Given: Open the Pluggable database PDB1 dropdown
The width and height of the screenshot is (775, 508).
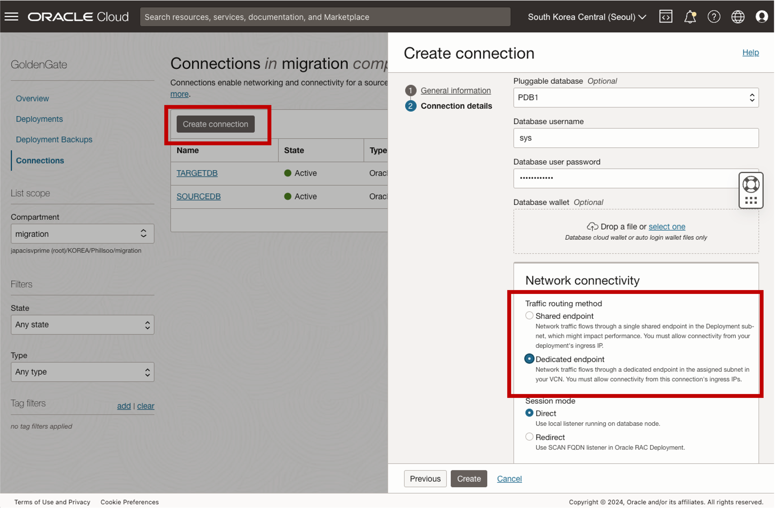Looking at the screenshot, I should [636, 98].
